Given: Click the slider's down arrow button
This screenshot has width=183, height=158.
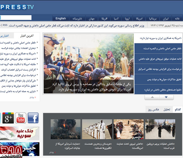Looking at the screenshot, I should (166, 97).
